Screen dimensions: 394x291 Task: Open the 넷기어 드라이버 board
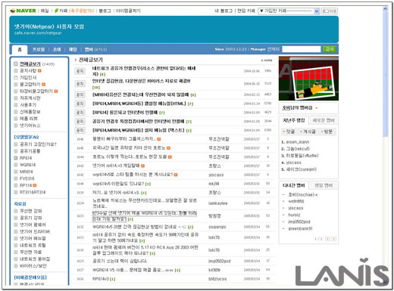point(35,231)
